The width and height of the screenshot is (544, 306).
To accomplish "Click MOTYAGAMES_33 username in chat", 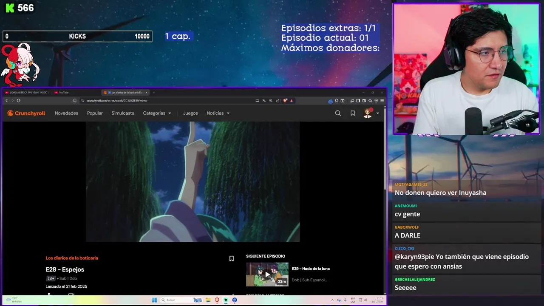I will coord(411,184).
